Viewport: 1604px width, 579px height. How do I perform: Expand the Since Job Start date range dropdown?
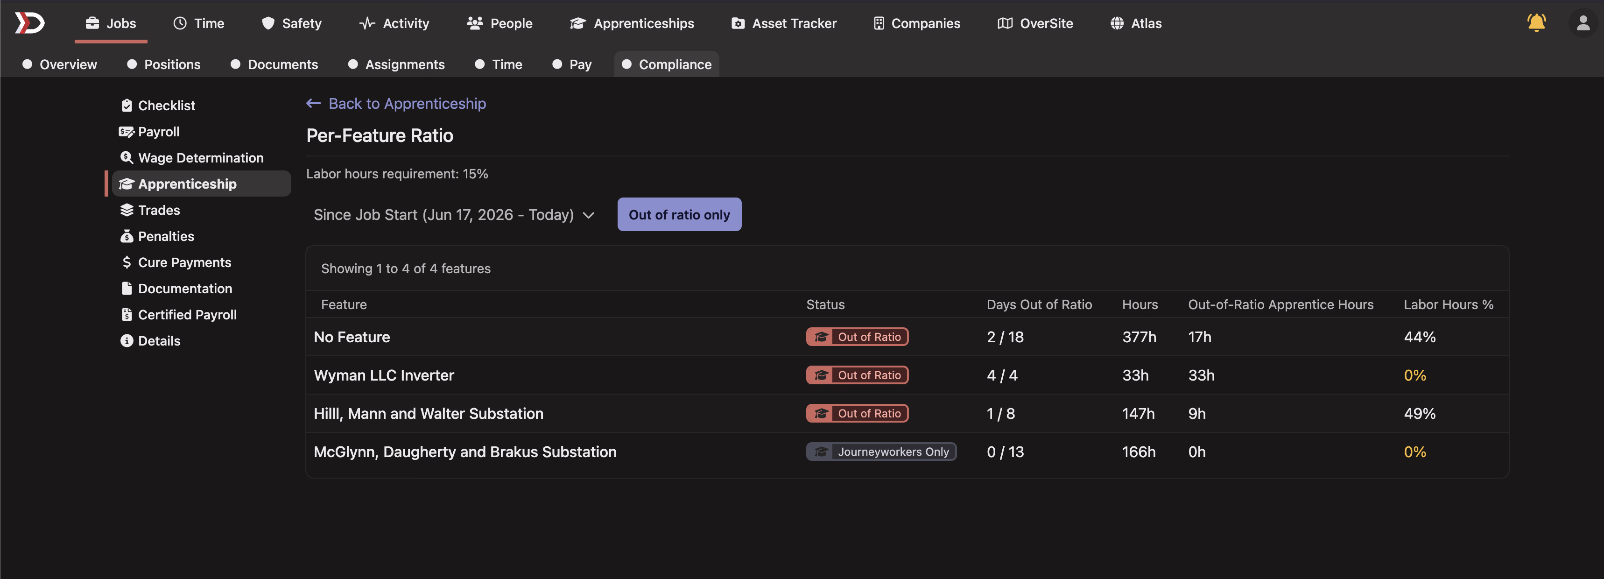click(454, 215)
